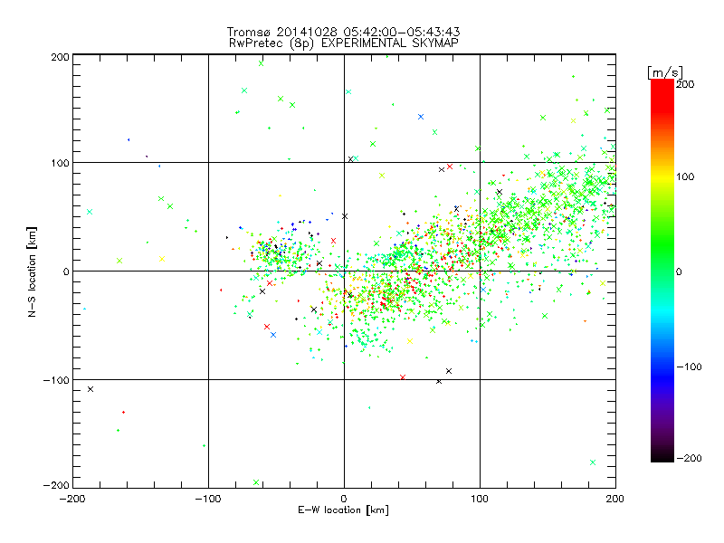Click the colorbar tick label '0'
Screen dimensions: 724x543
point(679,272)
